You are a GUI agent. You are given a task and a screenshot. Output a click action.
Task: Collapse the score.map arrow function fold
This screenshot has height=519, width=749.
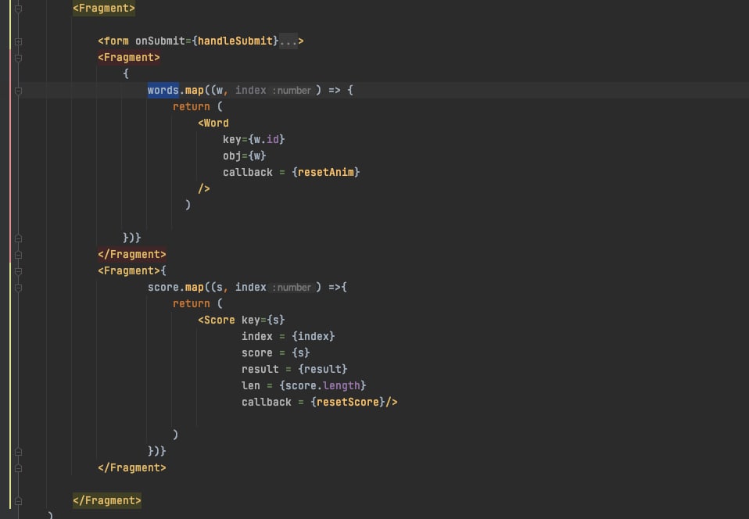coord(18,288)
